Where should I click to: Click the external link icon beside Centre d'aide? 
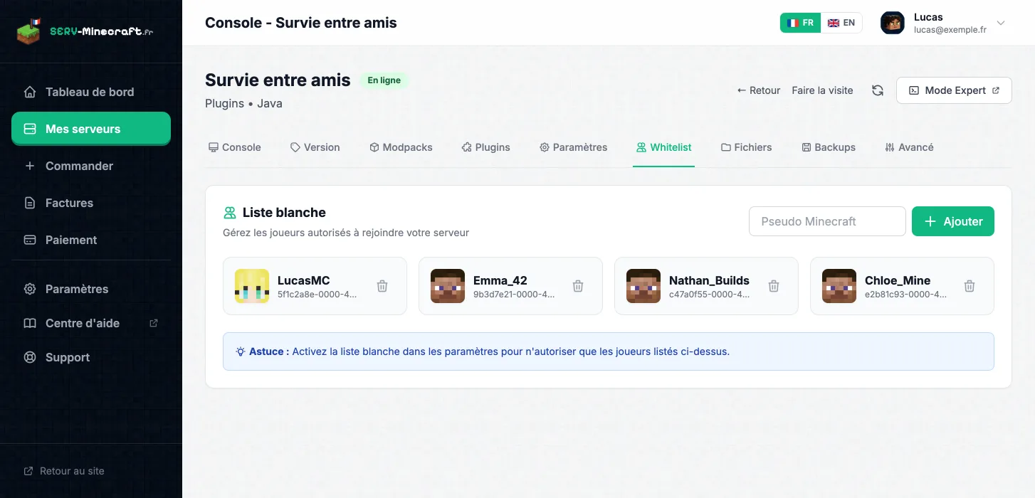click(154, 323)
